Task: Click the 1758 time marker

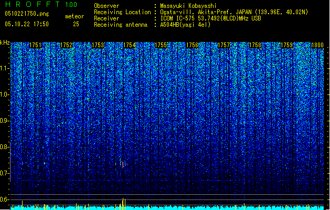Action: pyautogui.click(x=256, y=45)
